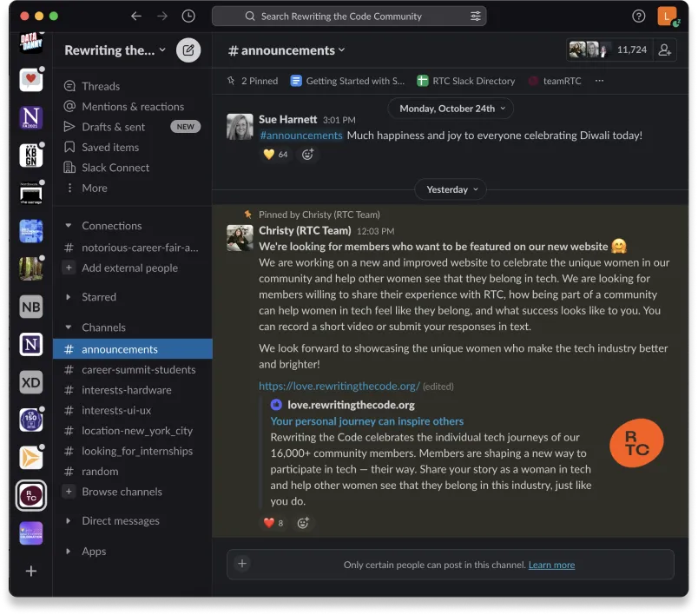This screenshot has height=615, width=698.
Task: Switch to the CS 150 workspace
Action: [31, 420]
